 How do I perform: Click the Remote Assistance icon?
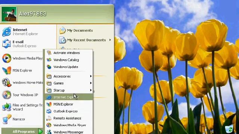click(x=49, y=118)
